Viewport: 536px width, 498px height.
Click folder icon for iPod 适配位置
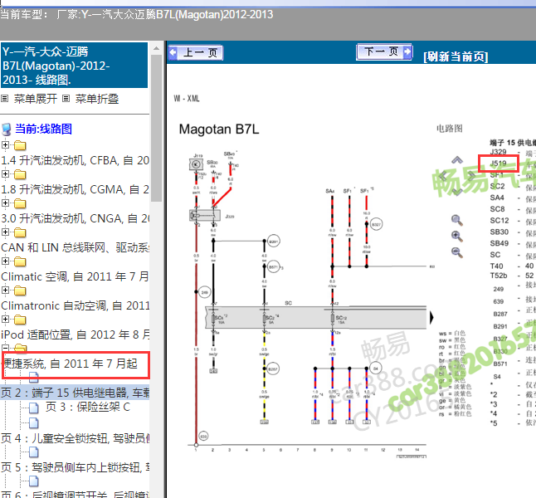[x=20, y=320]
